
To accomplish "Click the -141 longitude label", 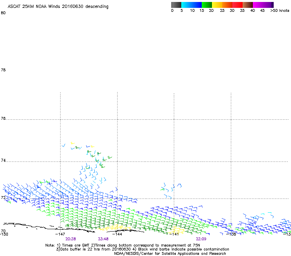I will click(x=174, y=234).
